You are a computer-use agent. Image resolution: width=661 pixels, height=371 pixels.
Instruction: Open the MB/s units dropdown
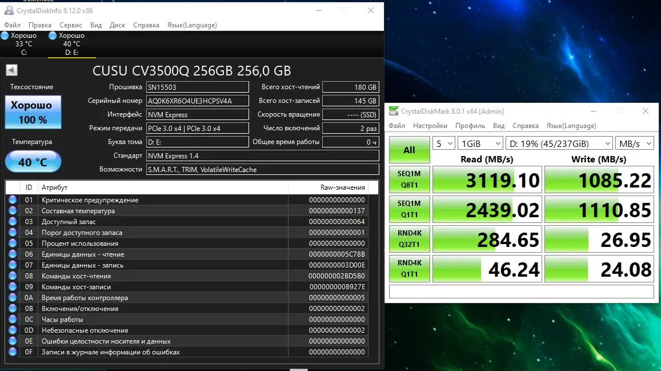coord(635,143)
